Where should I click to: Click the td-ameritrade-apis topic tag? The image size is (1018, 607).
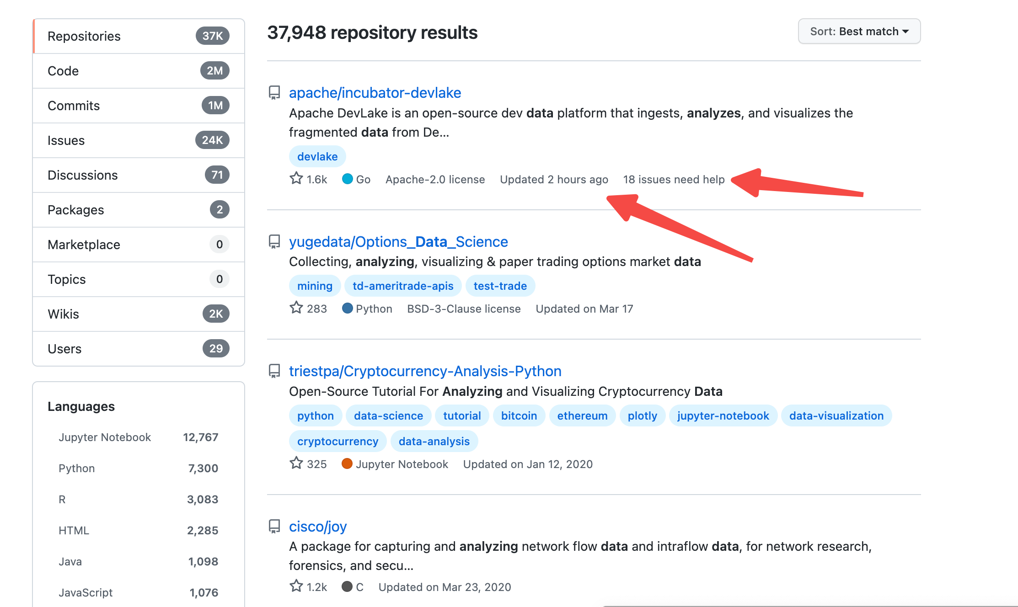[402, 286]
